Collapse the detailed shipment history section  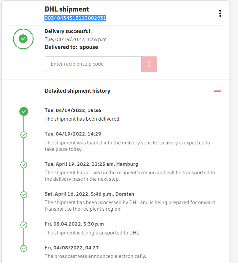coord(217,91)
